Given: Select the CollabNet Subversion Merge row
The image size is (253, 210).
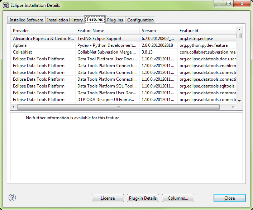Looking at the screenshot, I should click(107, 52).
